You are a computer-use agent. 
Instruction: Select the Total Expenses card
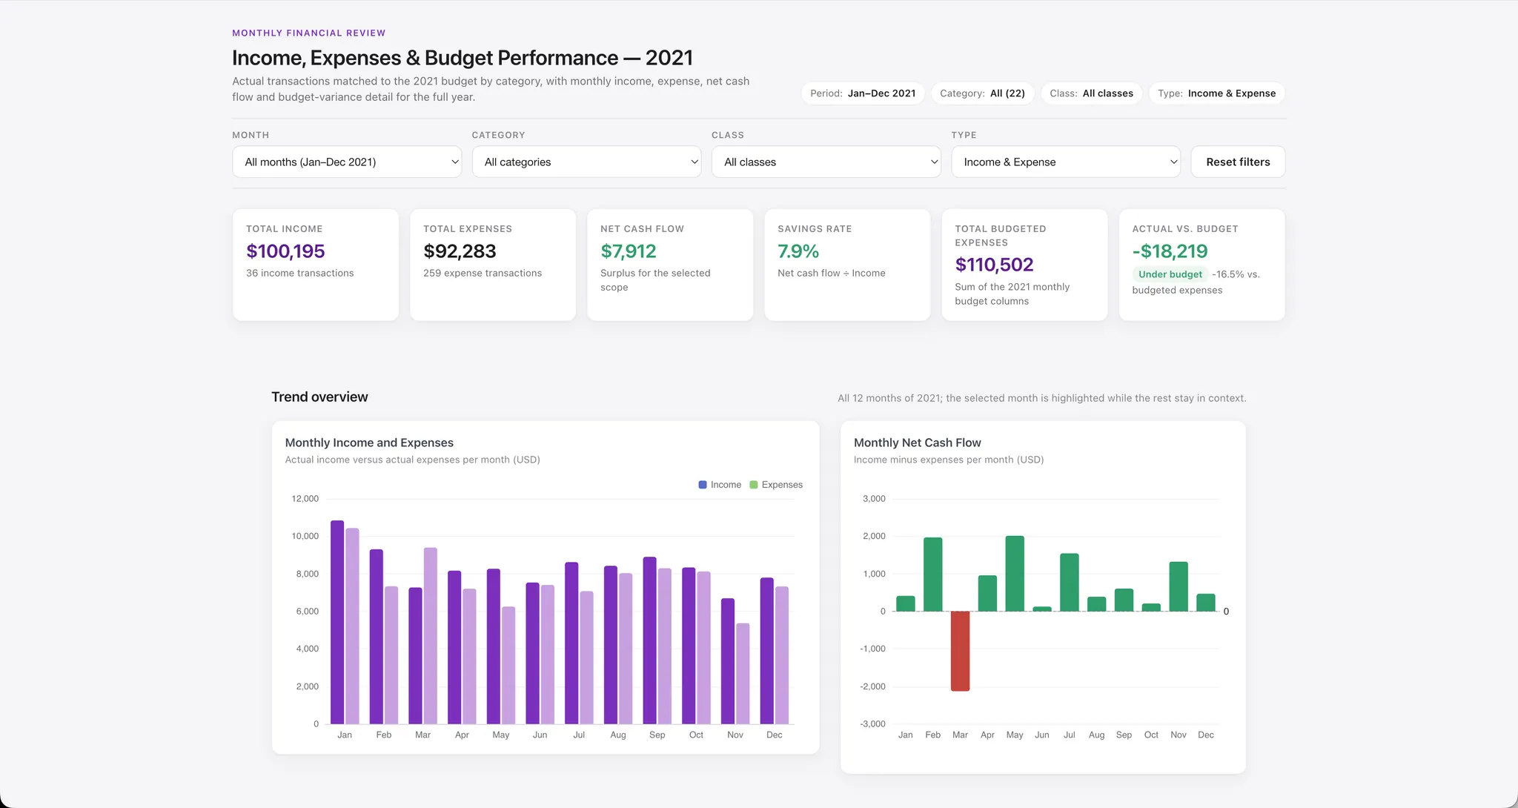point(493,265)
